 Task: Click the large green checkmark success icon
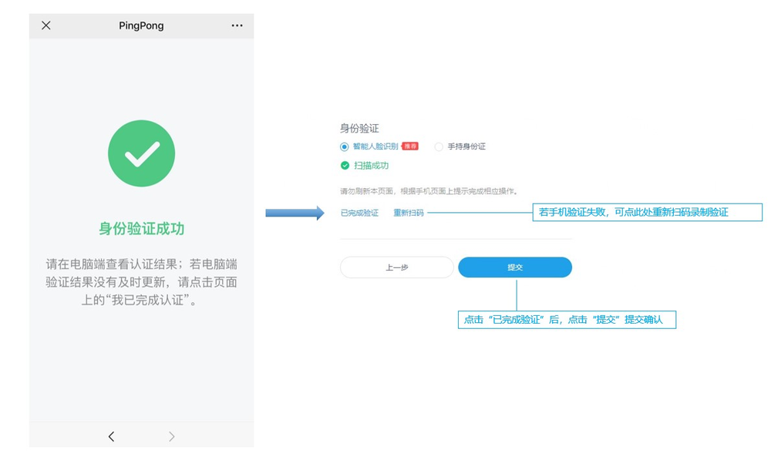141,153
